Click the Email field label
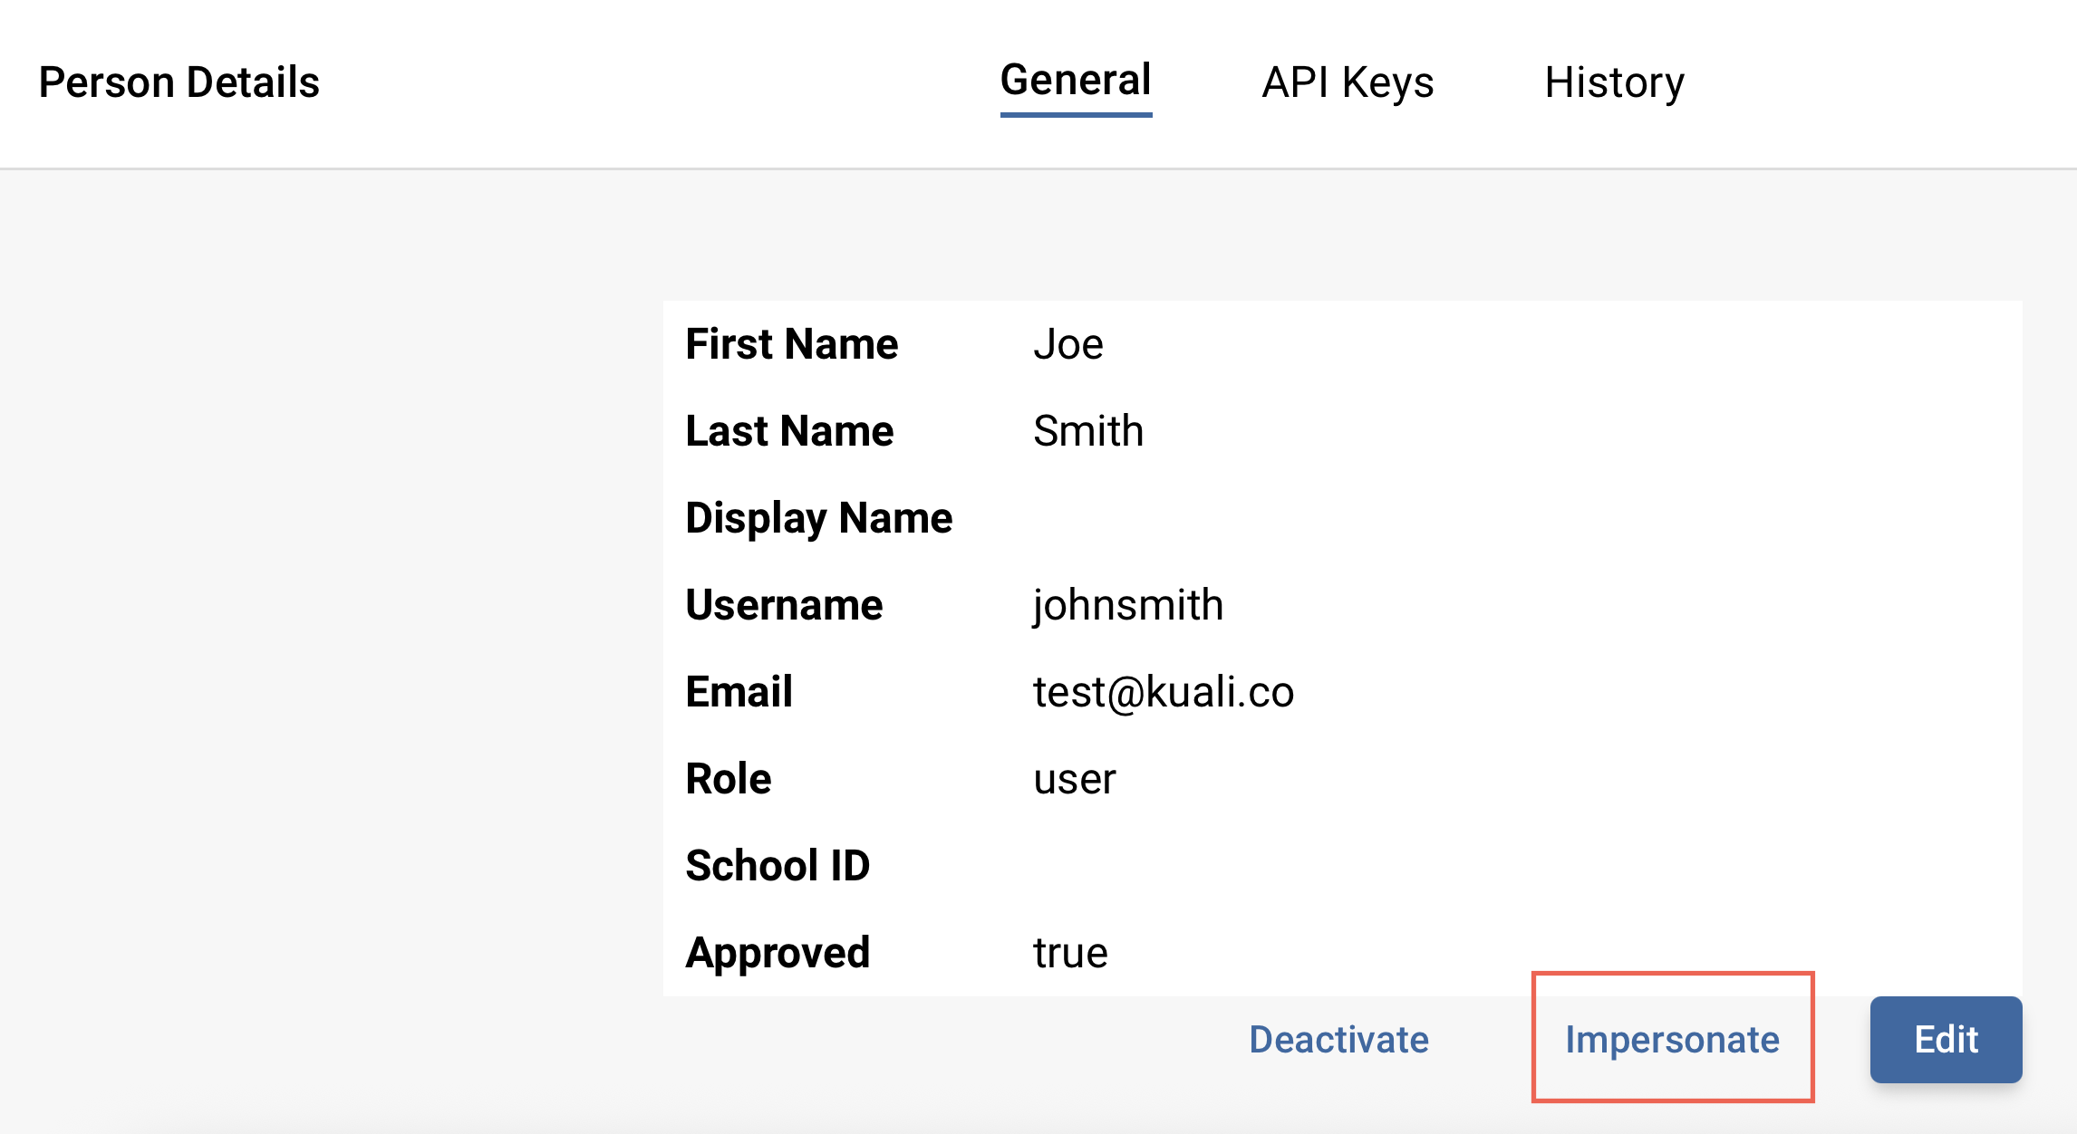 pos(738,691)
